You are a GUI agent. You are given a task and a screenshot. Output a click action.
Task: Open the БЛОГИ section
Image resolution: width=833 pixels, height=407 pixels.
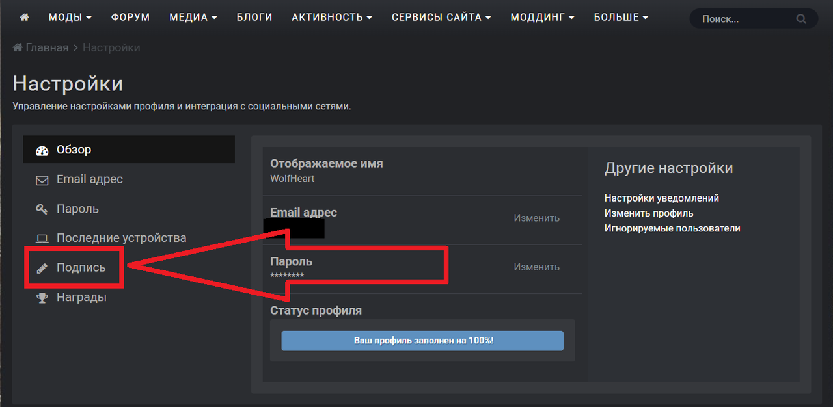point(254,18)
